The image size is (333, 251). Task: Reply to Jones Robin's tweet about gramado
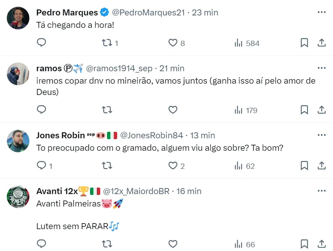41,166
